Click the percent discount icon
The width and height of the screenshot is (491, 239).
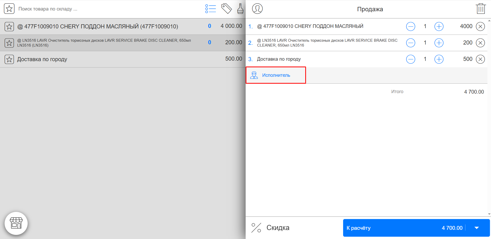click(256, 227)
